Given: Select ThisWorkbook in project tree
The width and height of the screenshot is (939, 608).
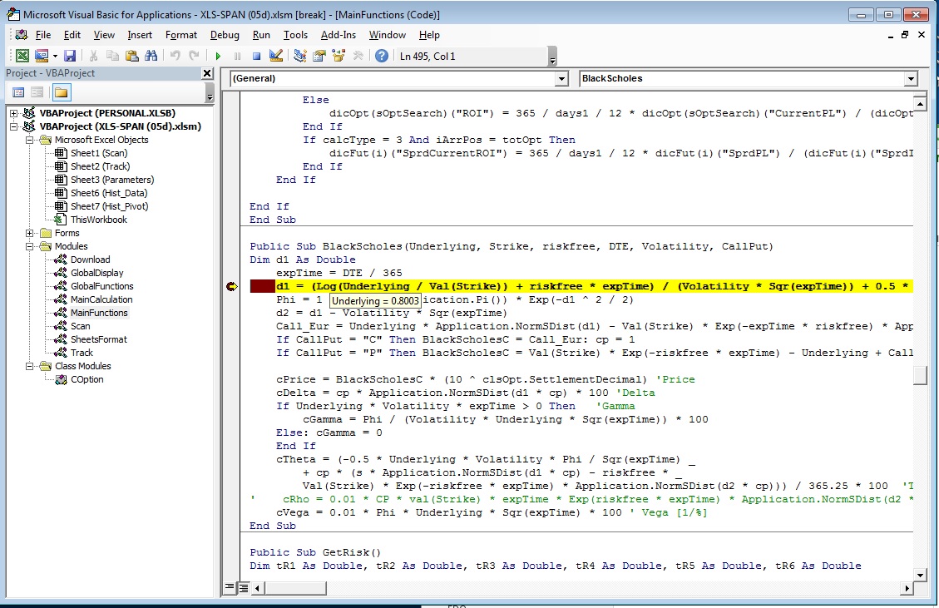Looking at the screenshot, I should [x=99, y=220].
